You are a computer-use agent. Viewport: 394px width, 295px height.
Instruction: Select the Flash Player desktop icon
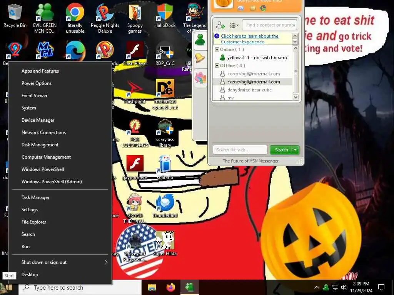tap(135, 54)
